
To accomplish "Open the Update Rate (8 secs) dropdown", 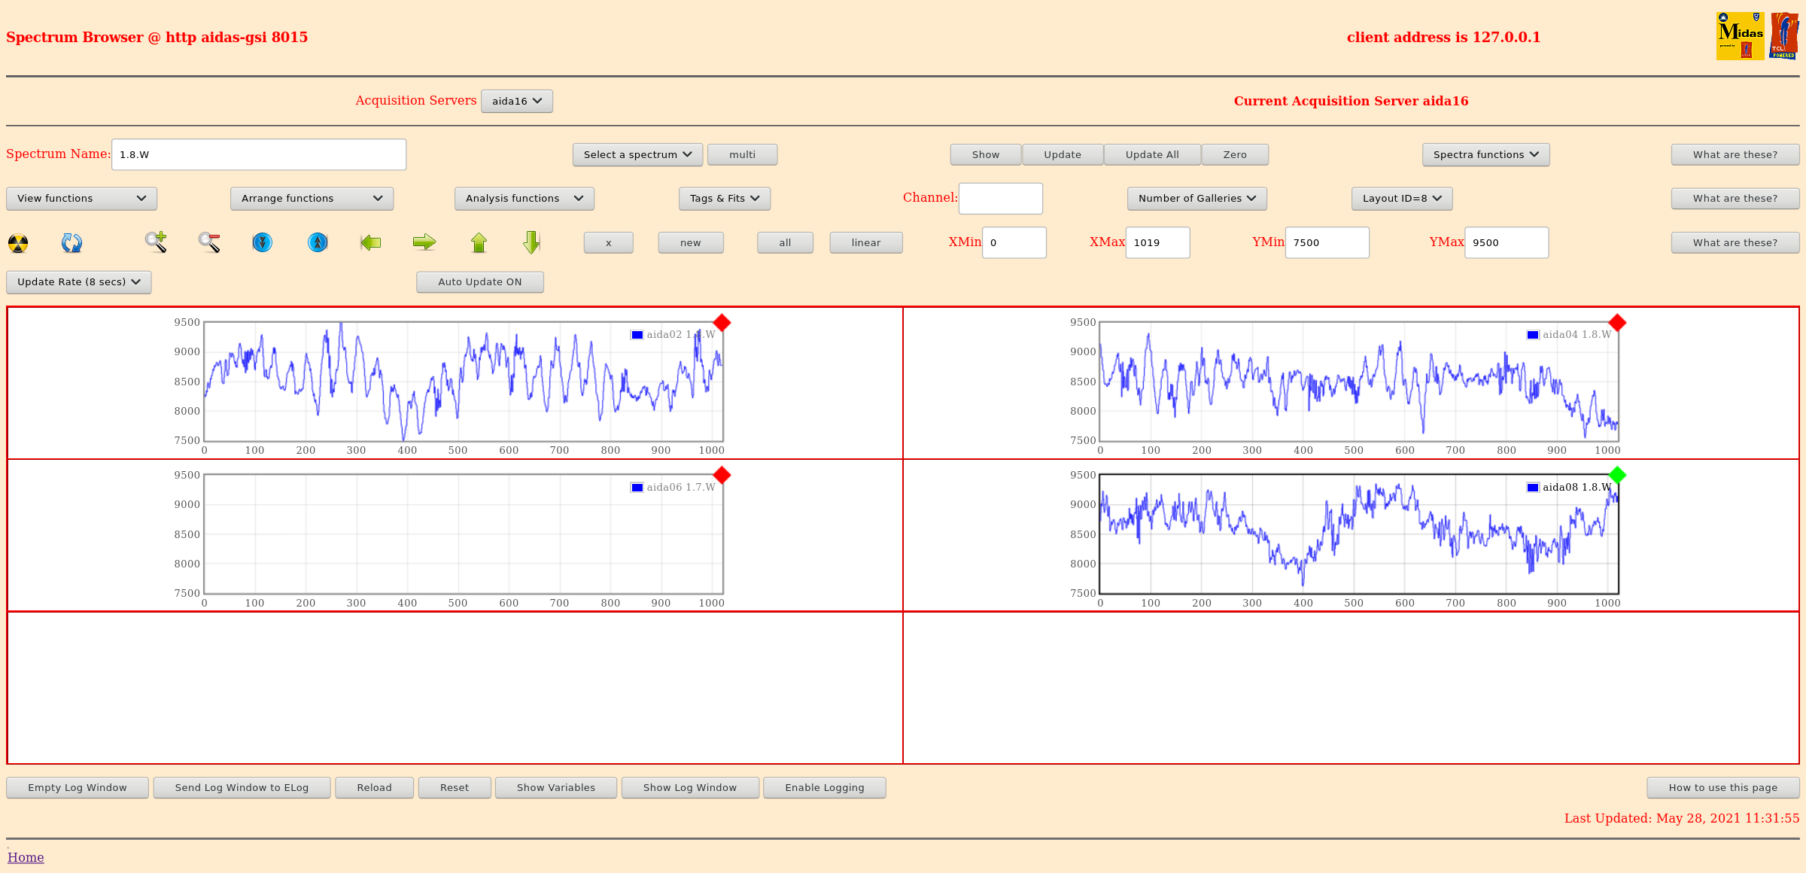I will pos(78,282).
